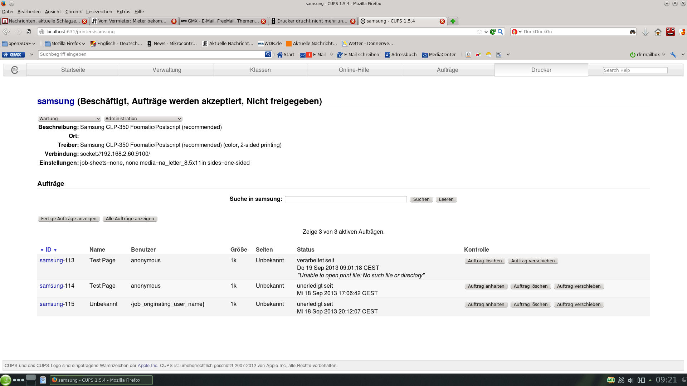Click the Leeren button

pyautogui.click(x=446, y=199)
